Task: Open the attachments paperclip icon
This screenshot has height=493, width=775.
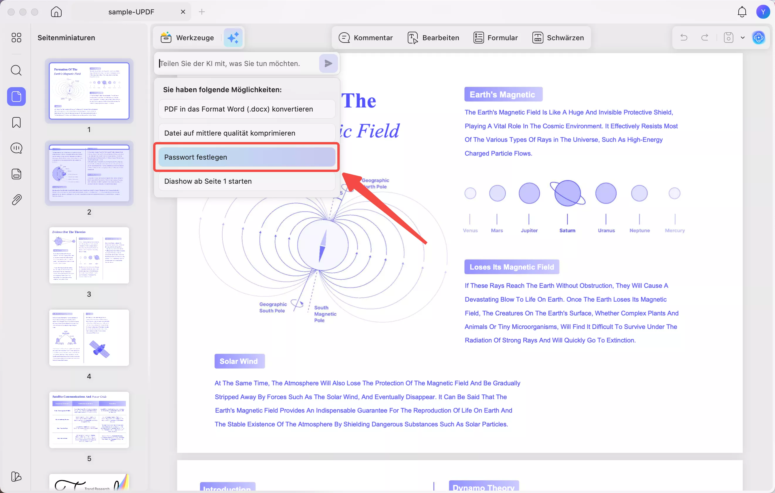Action: pyautogui.click(x=16, y=200)
